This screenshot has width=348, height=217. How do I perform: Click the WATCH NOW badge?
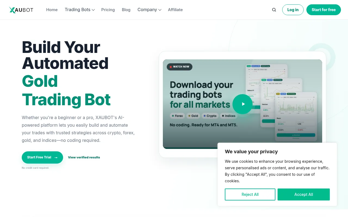(x=179, y=67)
